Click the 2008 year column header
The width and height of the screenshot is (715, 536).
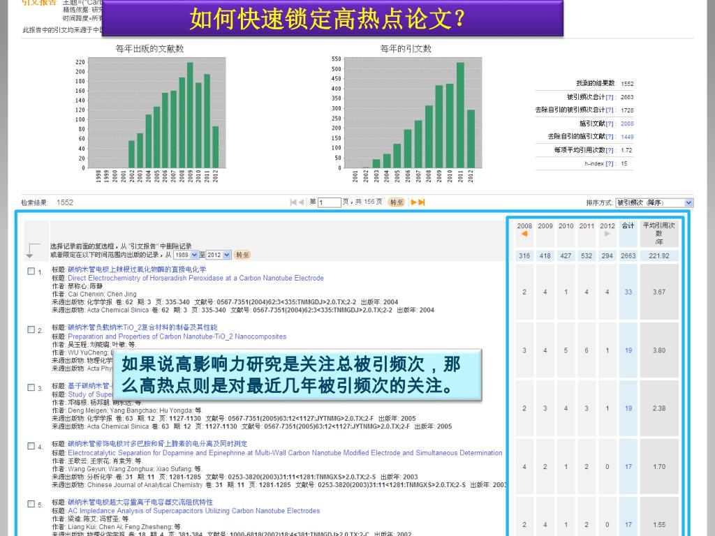pos(524,225)
